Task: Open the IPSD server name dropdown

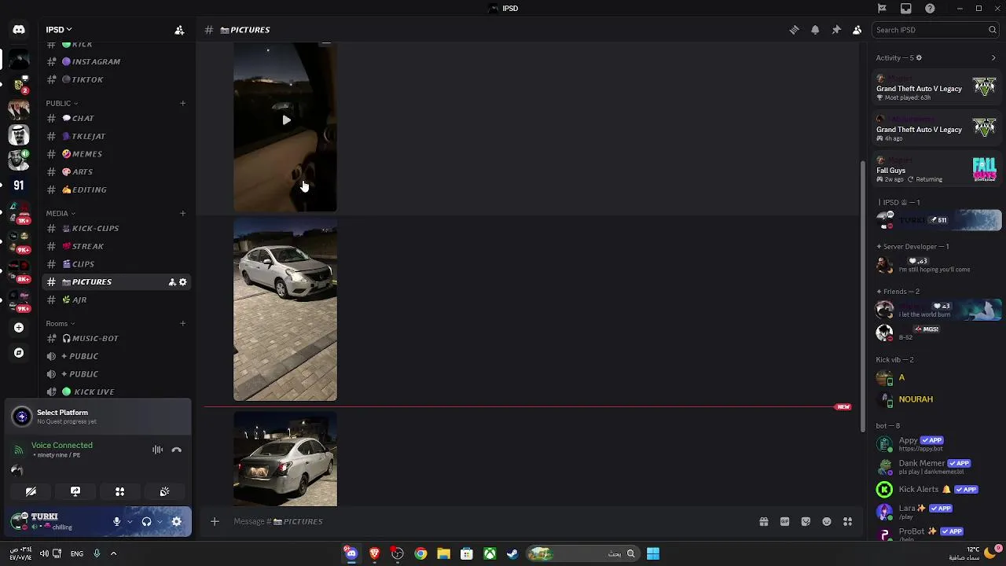Action: 59,30
